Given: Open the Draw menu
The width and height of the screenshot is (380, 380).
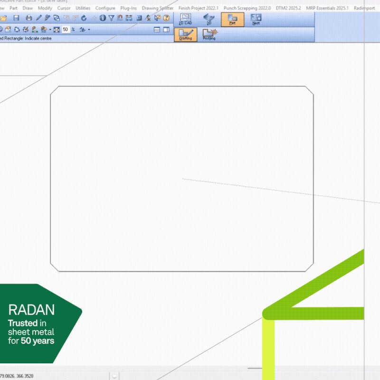Looking at the screenshot, I should [28, 8].
